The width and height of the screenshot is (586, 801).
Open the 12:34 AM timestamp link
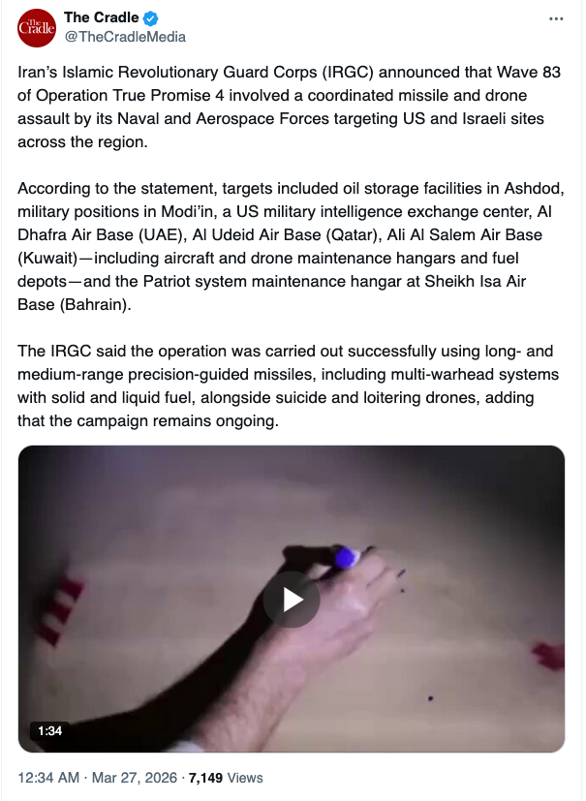click(48, 778)
